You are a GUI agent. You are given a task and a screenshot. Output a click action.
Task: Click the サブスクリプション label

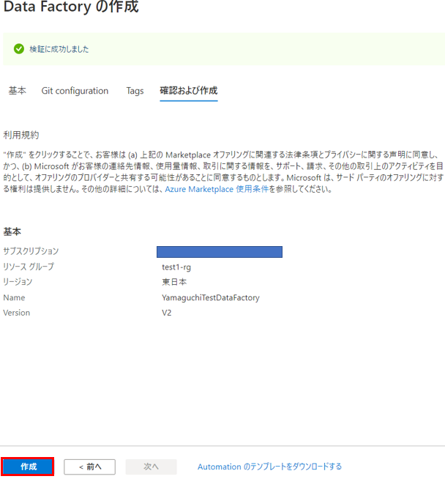pyautogui.click(x=31, y=251)
